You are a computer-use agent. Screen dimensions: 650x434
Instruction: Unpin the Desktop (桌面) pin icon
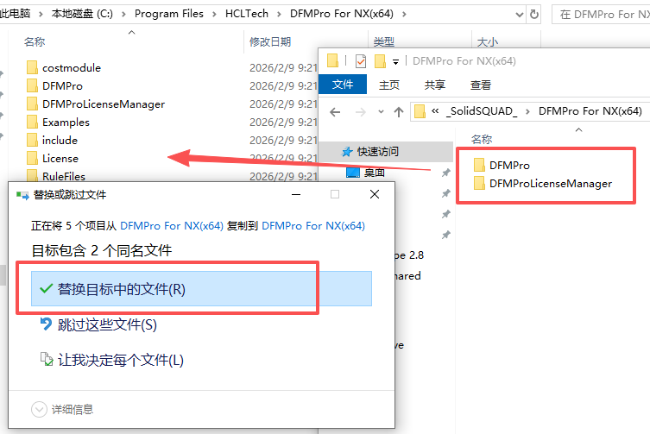coord(445,173)
